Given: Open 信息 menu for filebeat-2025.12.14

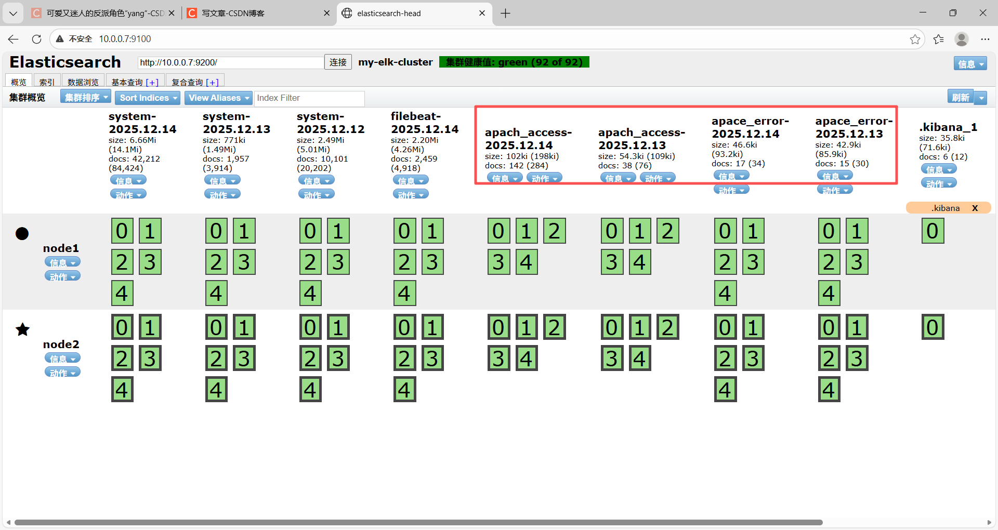Looking at the screenshot, I should tap(411, 180).
